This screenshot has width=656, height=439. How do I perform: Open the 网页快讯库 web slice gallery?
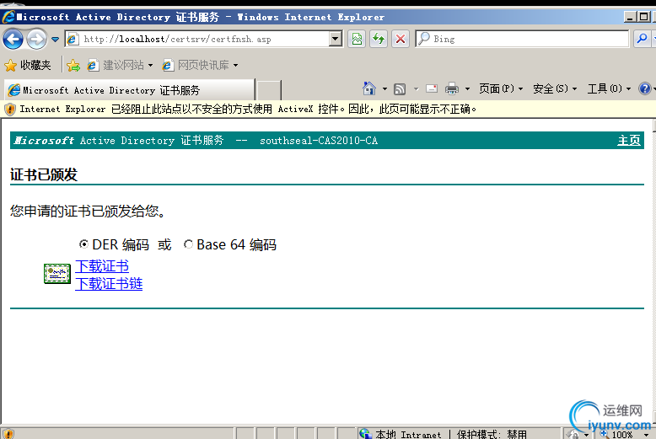(200, 65)
